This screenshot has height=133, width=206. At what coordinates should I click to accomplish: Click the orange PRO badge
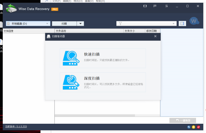(x=55, y=9)
